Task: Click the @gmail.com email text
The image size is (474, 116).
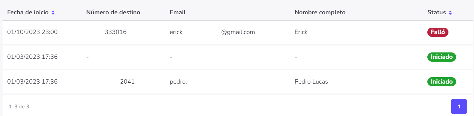Action: [x=238, y=32]
